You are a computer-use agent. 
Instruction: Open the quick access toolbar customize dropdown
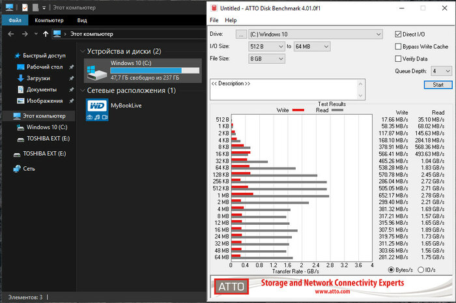point(44,8)
